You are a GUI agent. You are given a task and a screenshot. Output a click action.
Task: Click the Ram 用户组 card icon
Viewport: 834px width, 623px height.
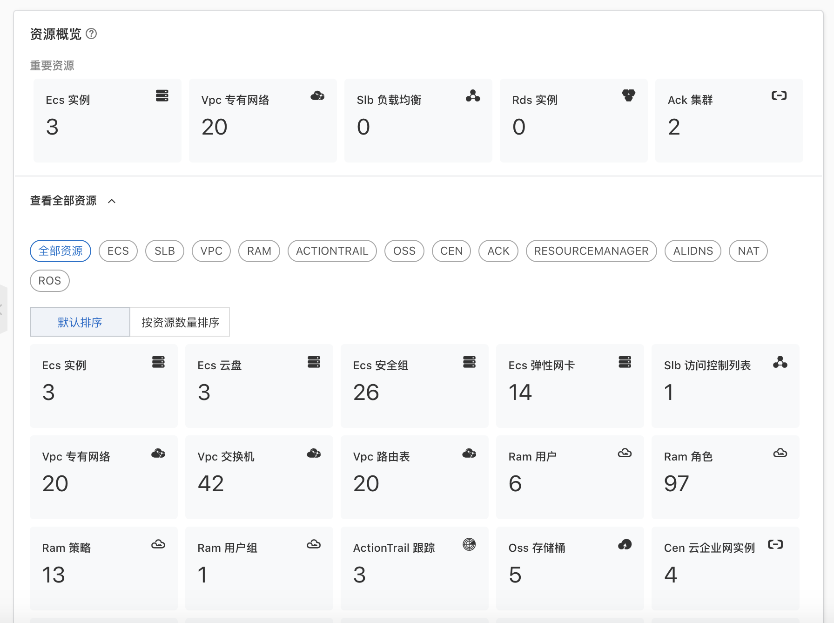(x=314, y=544)
